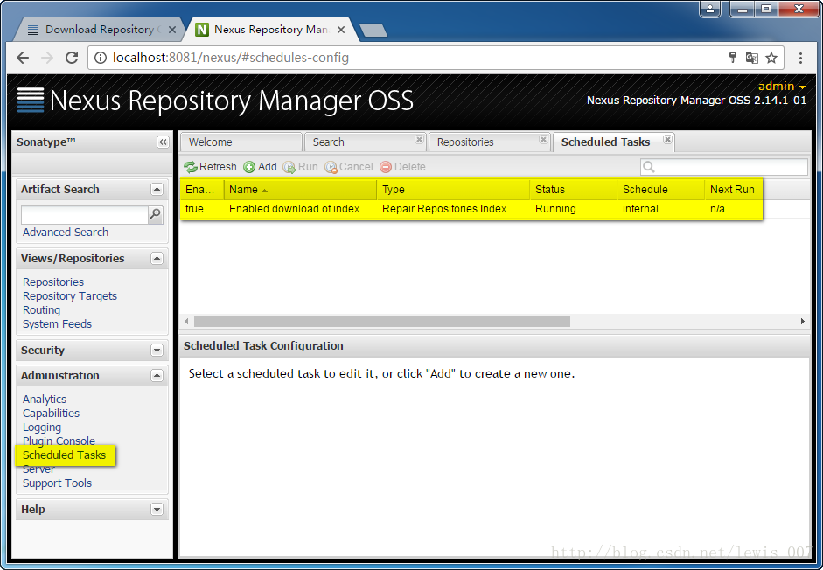The image size is (823, 570).
Task: Click the Nexus logo in header
Action: [x=31, y=100]
